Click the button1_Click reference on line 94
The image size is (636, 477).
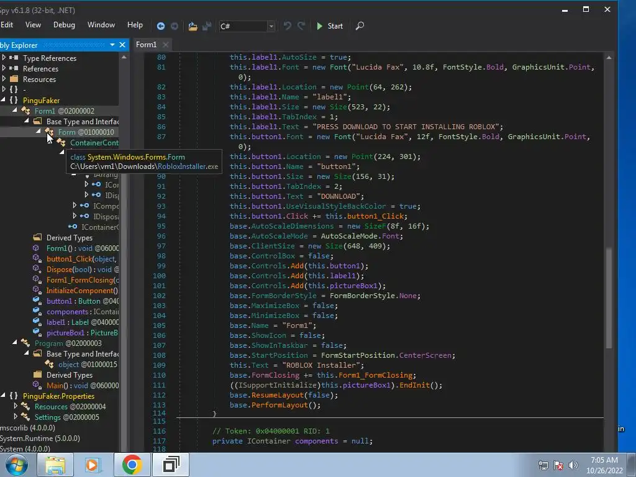[x=375, y=216]
